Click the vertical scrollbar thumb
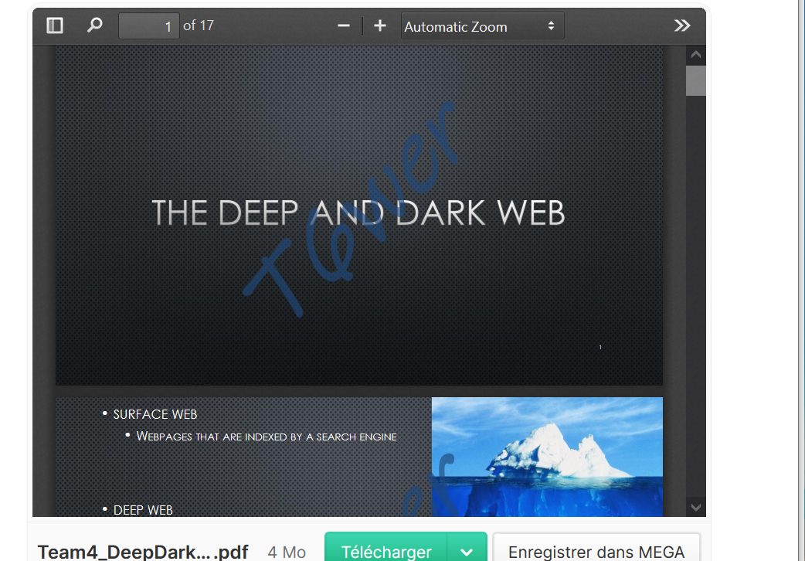 coord(695,80)
